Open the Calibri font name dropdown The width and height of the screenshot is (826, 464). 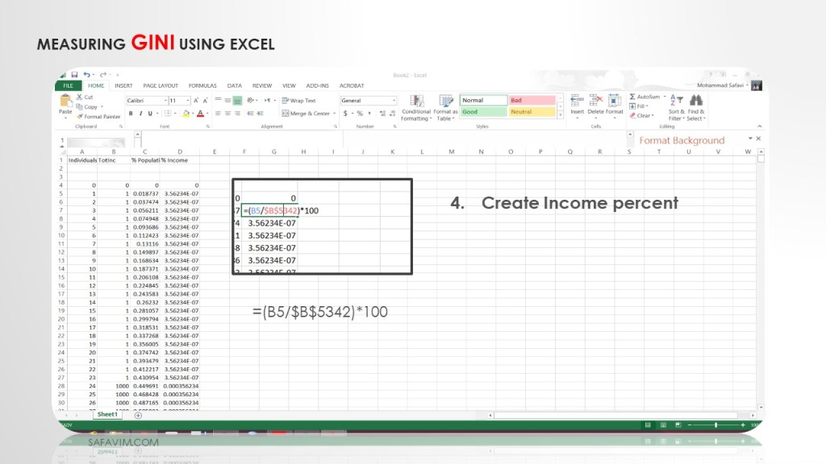165,101
